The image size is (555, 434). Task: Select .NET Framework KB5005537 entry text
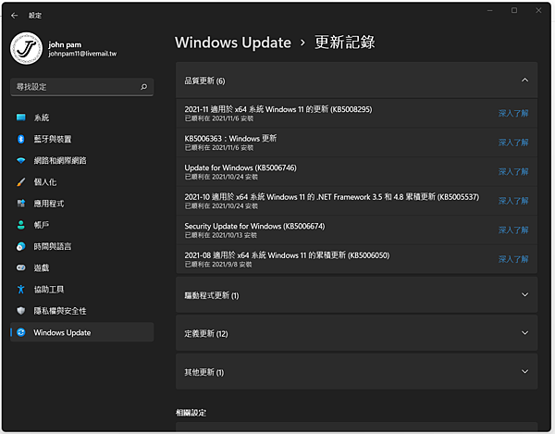pyautogui.click(x=332, y=197)
